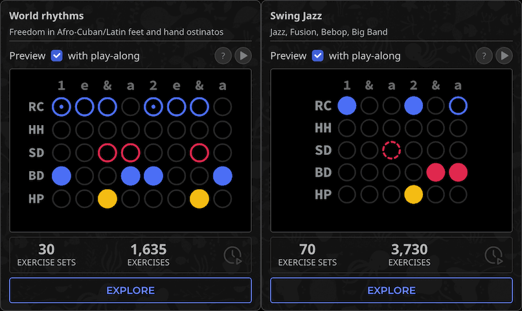This screenshot has width=522, height=311.
Task: Click World rhythms empty HH cell on beat 1
Action: click(62, 129)
